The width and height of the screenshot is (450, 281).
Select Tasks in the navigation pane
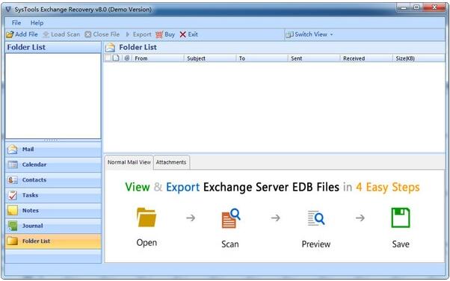coord(53,195)
